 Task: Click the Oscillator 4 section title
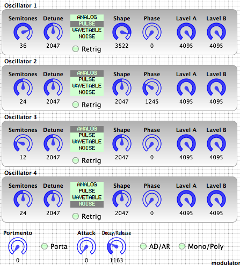[x=20, y=173]
